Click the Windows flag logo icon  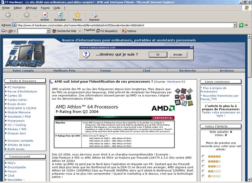(246, 8)
